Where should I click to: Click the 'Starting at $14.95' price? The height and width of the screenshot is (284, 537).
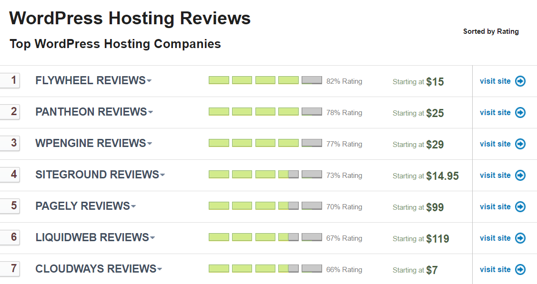click(x=426, y=176)
